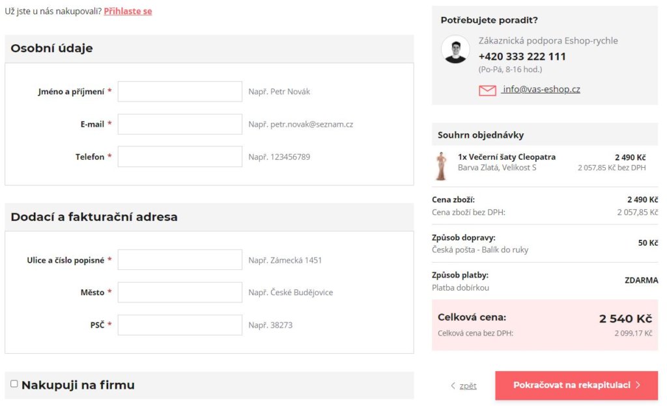
Task: Click the Nakupuji na firmu heading label
Action: [78, 385]
